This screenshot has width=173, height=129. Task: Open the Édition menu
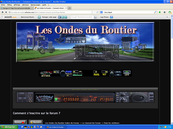(9, 5)
